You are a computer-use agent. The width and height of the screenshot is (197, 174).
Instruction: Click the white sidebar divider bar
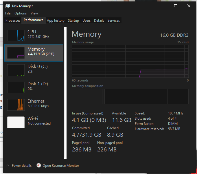point(65,93)
